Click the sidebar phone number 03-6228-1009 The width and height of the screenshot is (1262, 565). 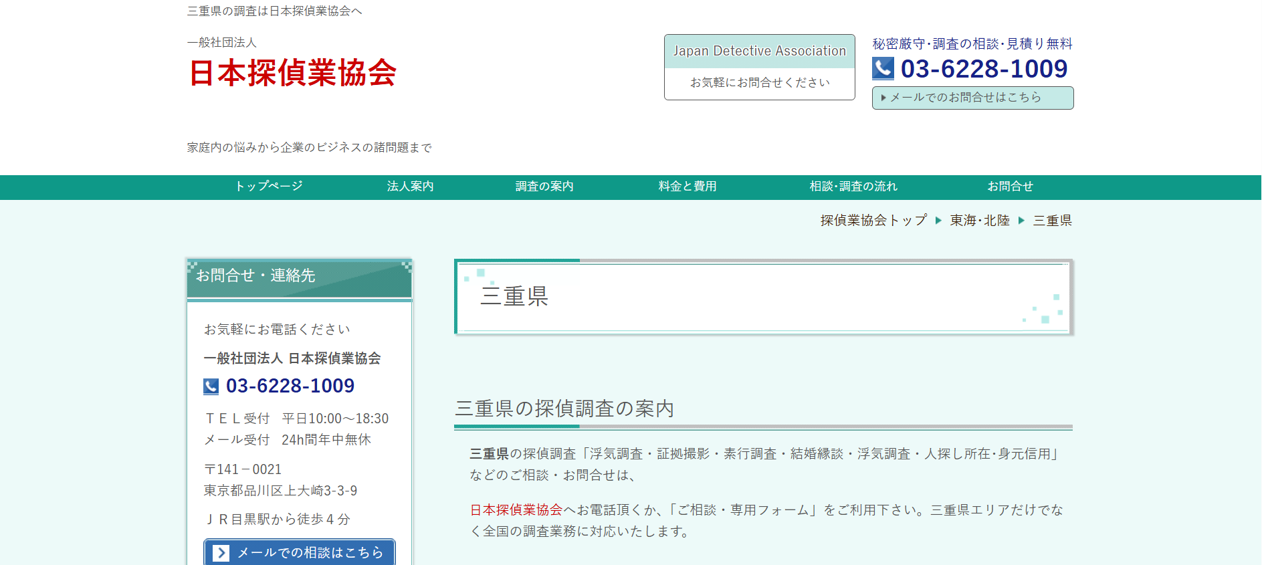click(x=290, y=386)
